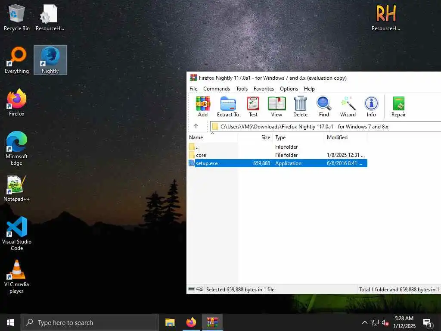Click the '1/8/2025 12:31' modified cell
Screen dimensions: 441x331
coord(346,155)
